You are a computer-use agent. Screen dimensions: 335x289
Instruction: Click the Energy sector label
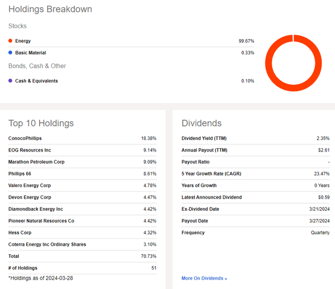coord(23,41)
